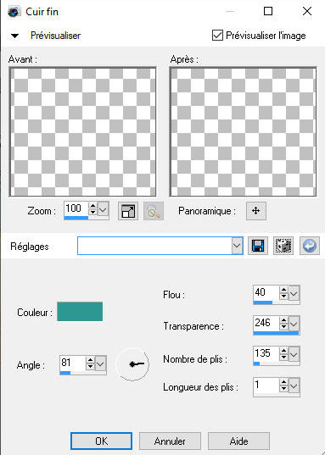Decrease Nombre de plis with down arrow
Viewport: 325px width, 455px height.
[x=283, y=357]
